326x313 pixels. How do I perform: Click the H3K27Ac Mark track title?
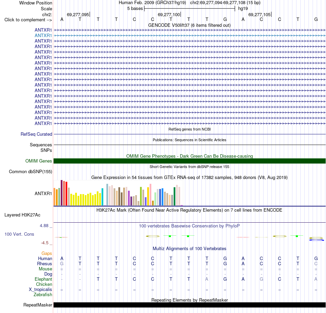pyautogui.click(x=189, y=210)
